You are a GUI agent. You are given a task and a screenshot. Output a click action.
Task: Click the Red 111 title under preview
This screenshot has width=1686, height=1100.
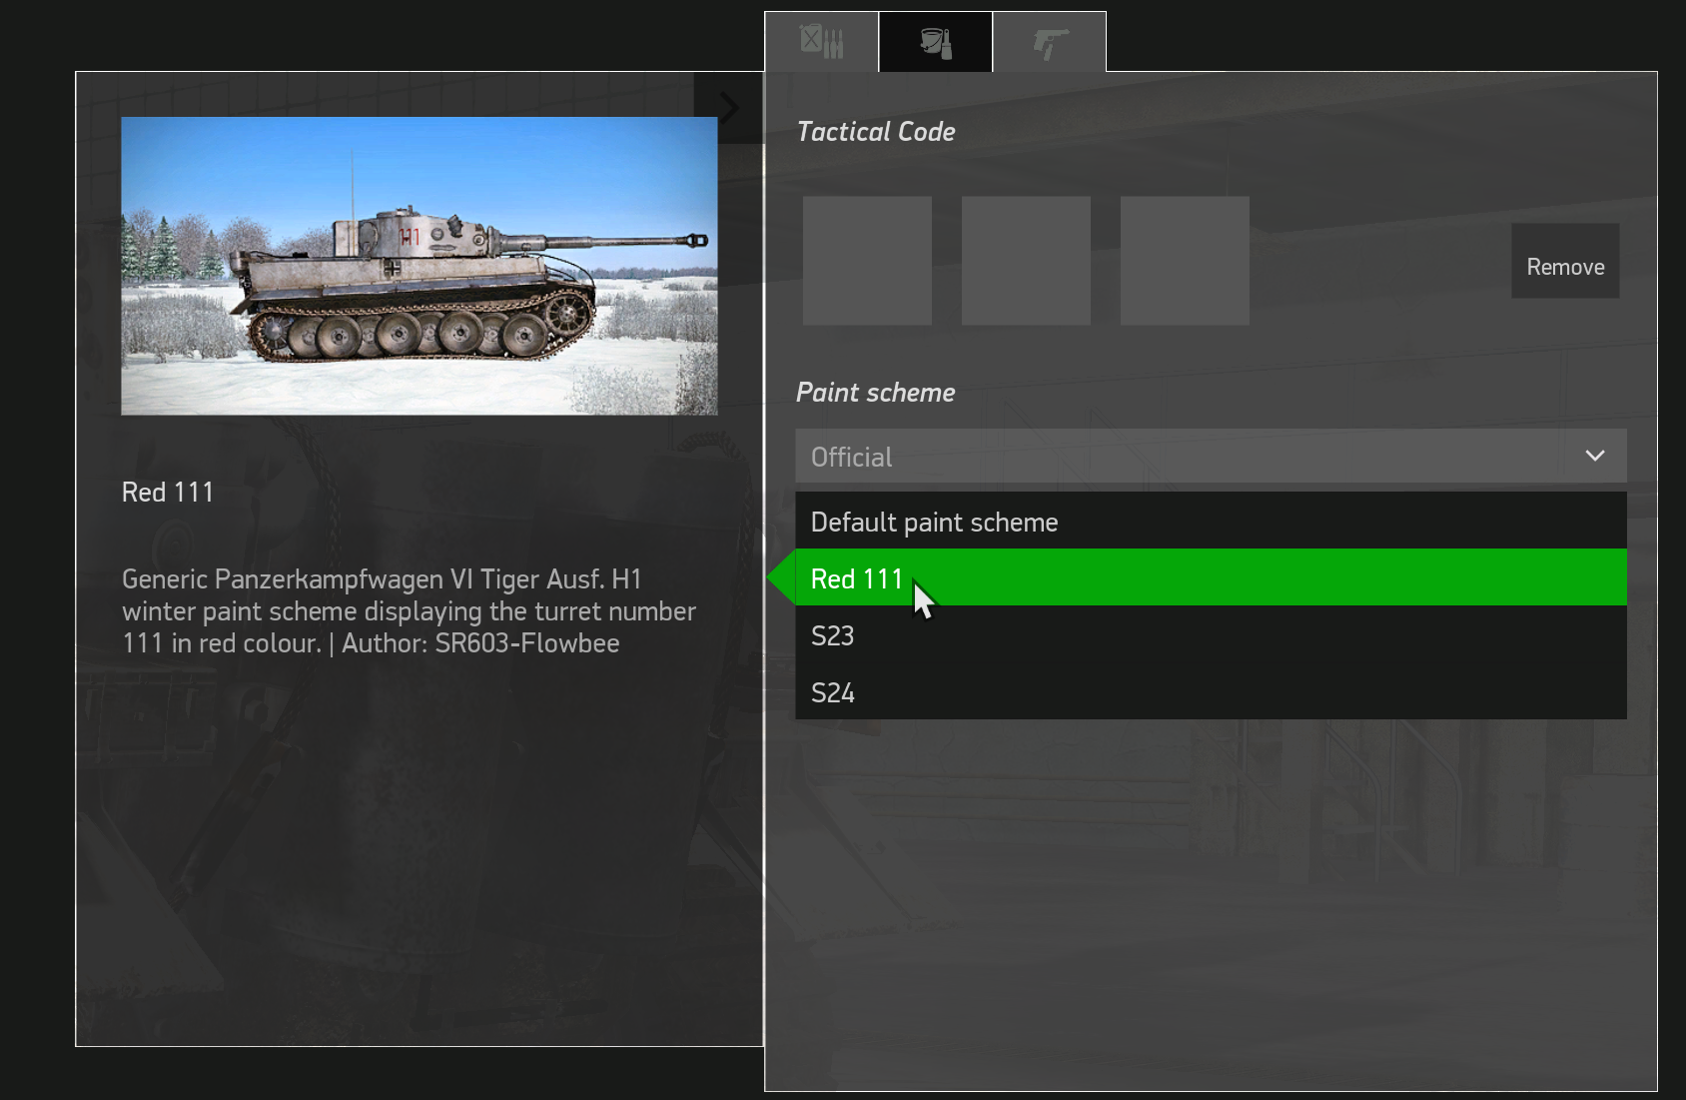(168, 492)
